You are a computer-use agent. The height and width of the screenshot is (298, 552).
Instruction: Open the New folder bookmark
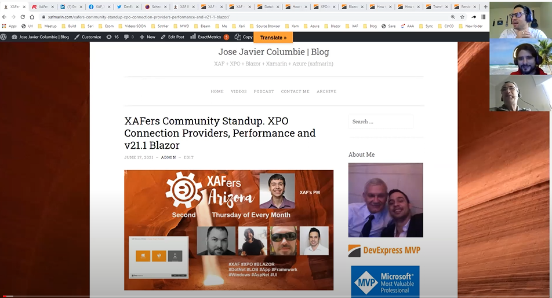[x=470, y=26]
